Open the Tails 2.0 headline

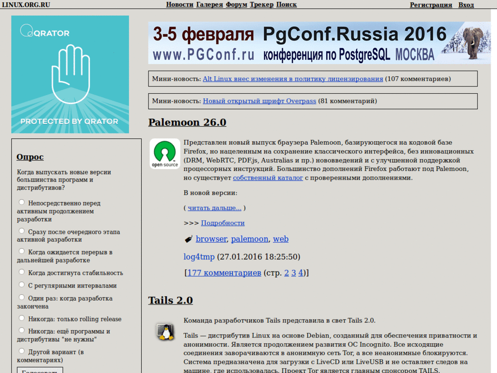pos(170,300)
